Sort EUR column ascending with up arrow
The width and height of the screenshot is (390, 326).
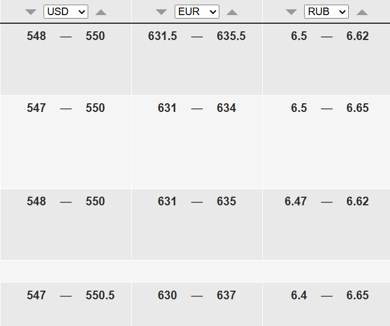[232, 12]
